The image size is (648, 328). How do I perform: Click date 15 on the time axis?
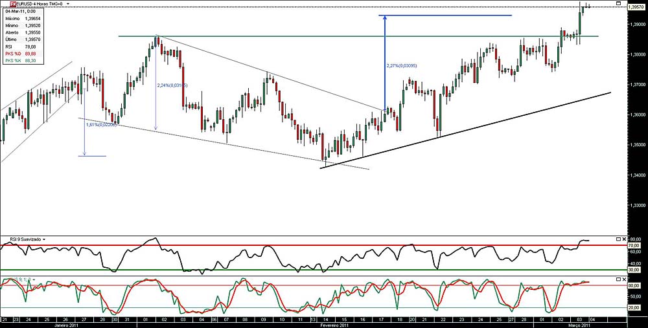(x=343, y=320)
